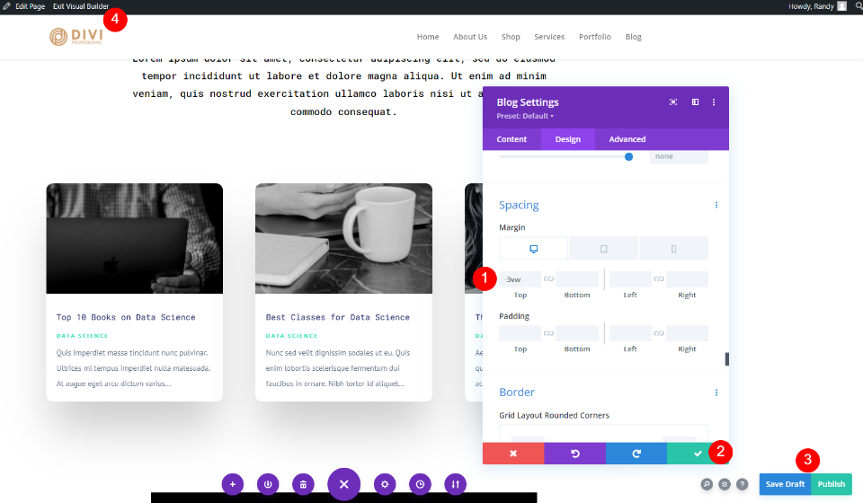The height and width of the screenshot is (503, 863).
Task: Undo the last change in settings
Action: 575,454
